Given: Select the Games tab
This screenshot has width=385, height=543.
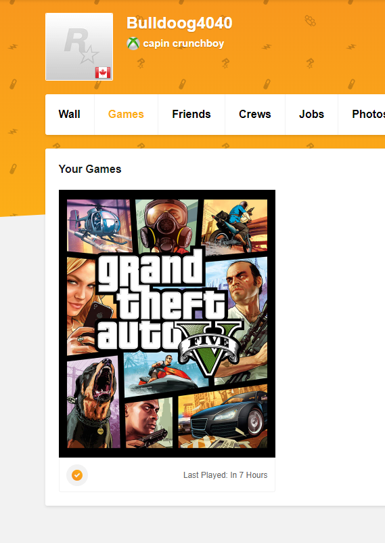Looking at the screenshot, I should (x=126, y=115).
